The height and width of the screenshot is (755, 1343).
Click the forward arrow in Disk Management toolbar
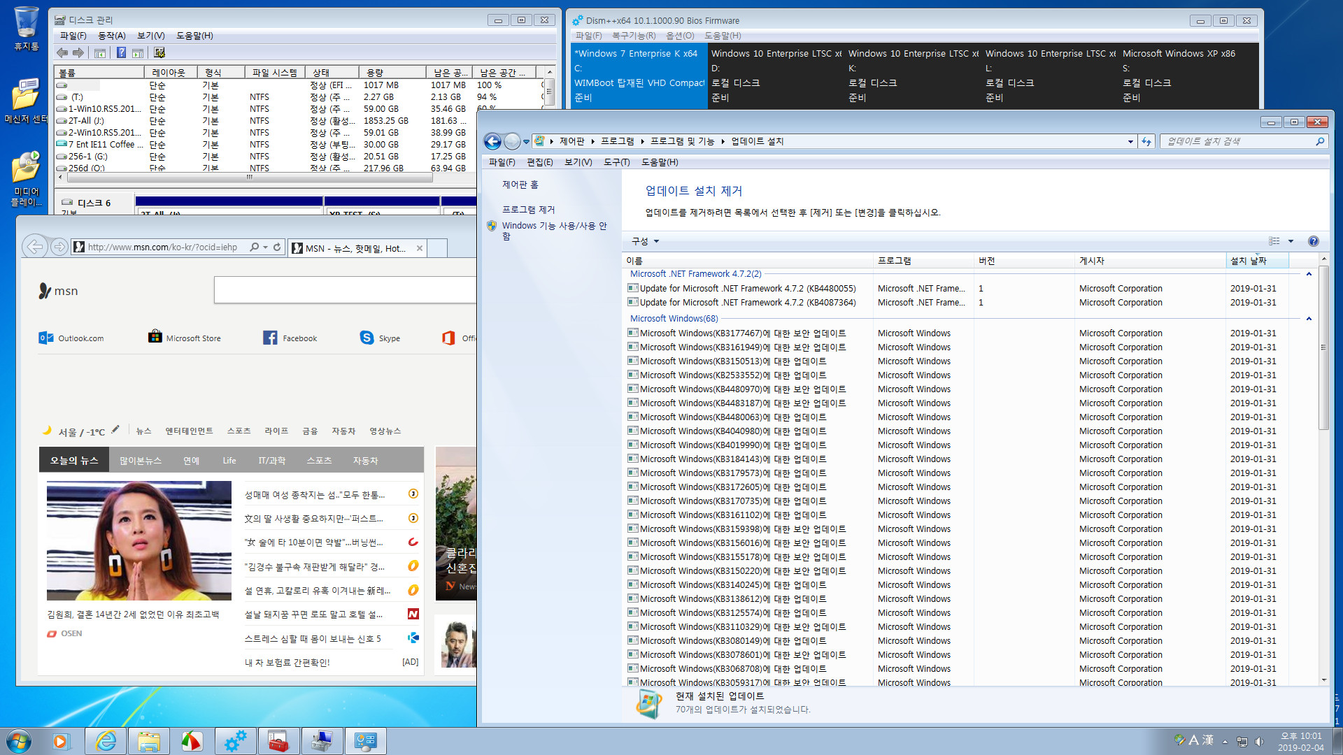tap(78, 52)
